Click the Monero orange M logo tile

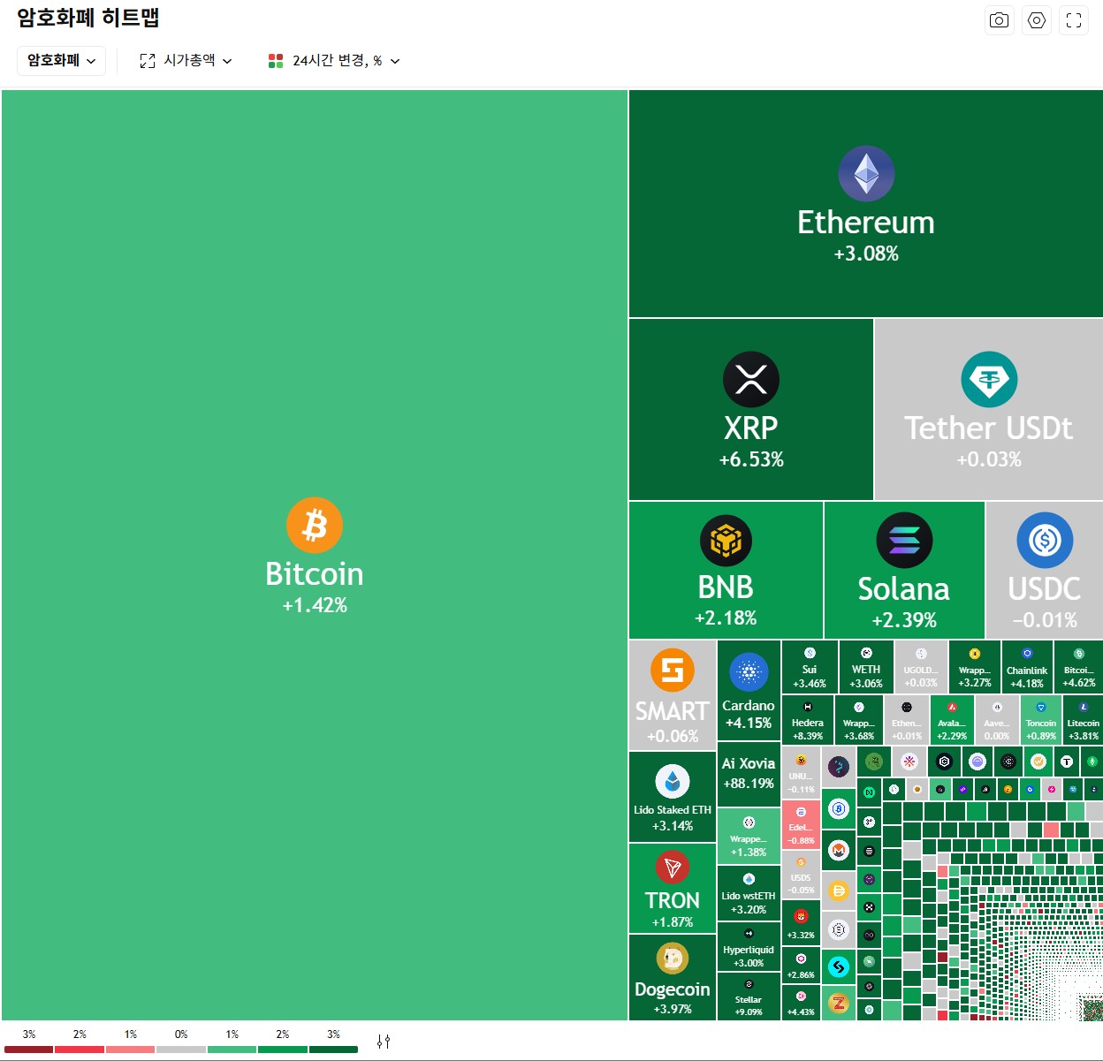point(839,850)
